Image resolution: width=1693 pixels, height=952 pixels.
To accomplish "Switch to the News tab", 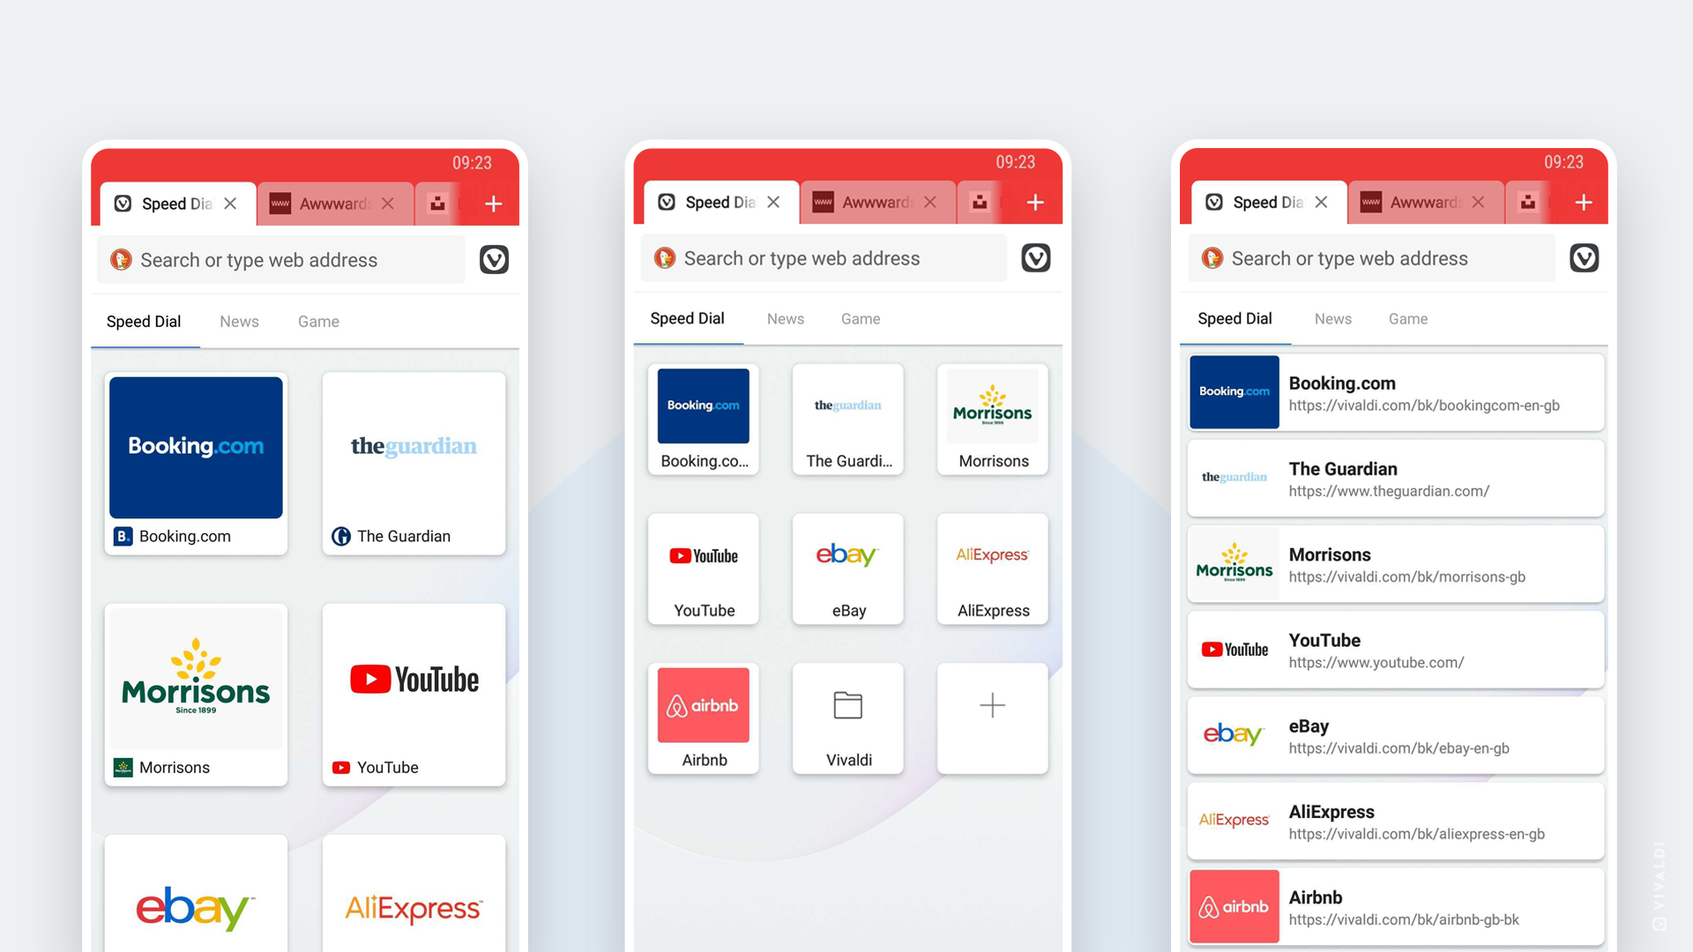I will click(237, 321).
